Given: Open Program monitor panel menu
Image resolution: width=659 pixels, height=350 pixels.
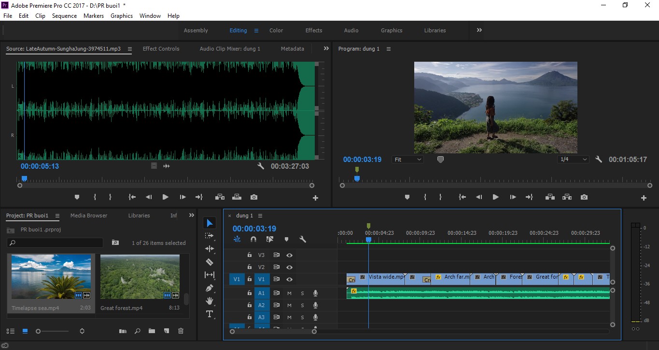Looking at the screenshot, I should click(x=389, y=49).
